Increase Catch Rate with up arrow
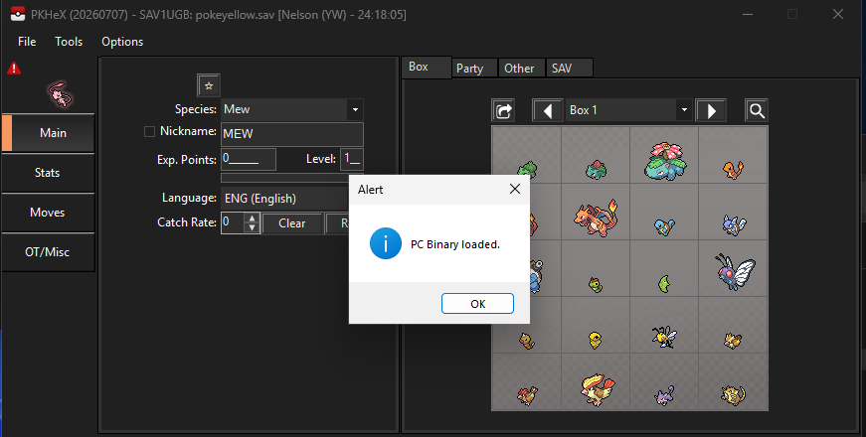Image resolution: width=866 pixels, height=437 pixels. [253, 218]
